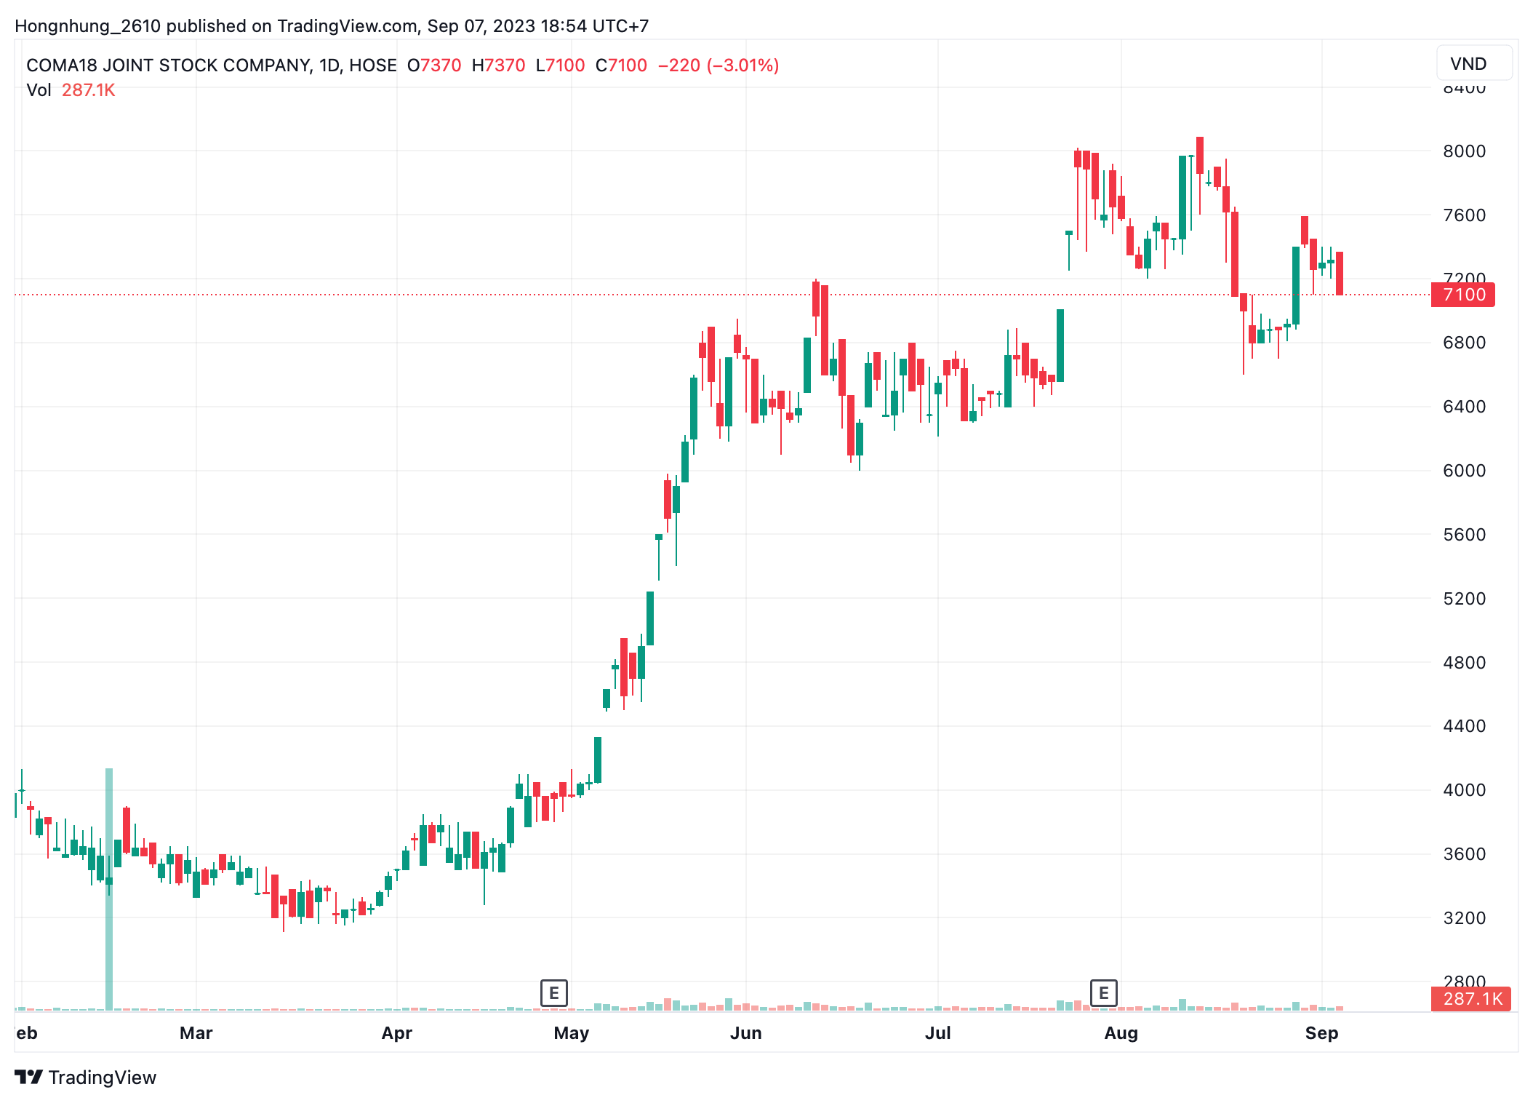Click the 6800 price axis label
The image size is (1533, 1103).
click(x=1464, y=342)
